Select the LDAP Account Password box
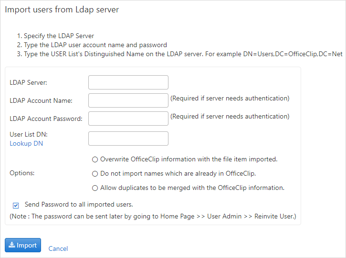Image resolution: width=346 pixels, height=258 pixels. [128, 119]
